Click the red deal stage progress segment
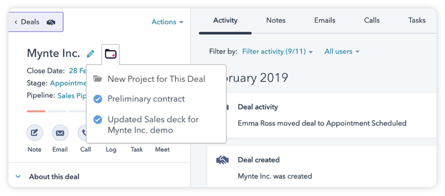The image size is (445, 196). pyautogui.click(x=36, y=111)
